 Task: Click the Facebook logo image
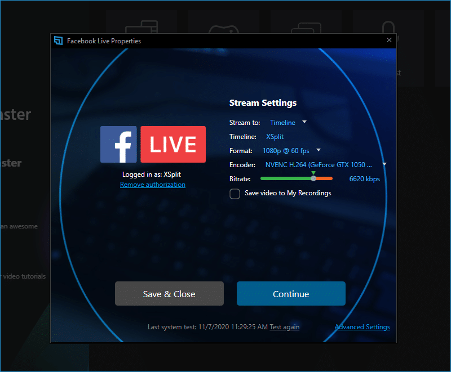tap(118, 145)
